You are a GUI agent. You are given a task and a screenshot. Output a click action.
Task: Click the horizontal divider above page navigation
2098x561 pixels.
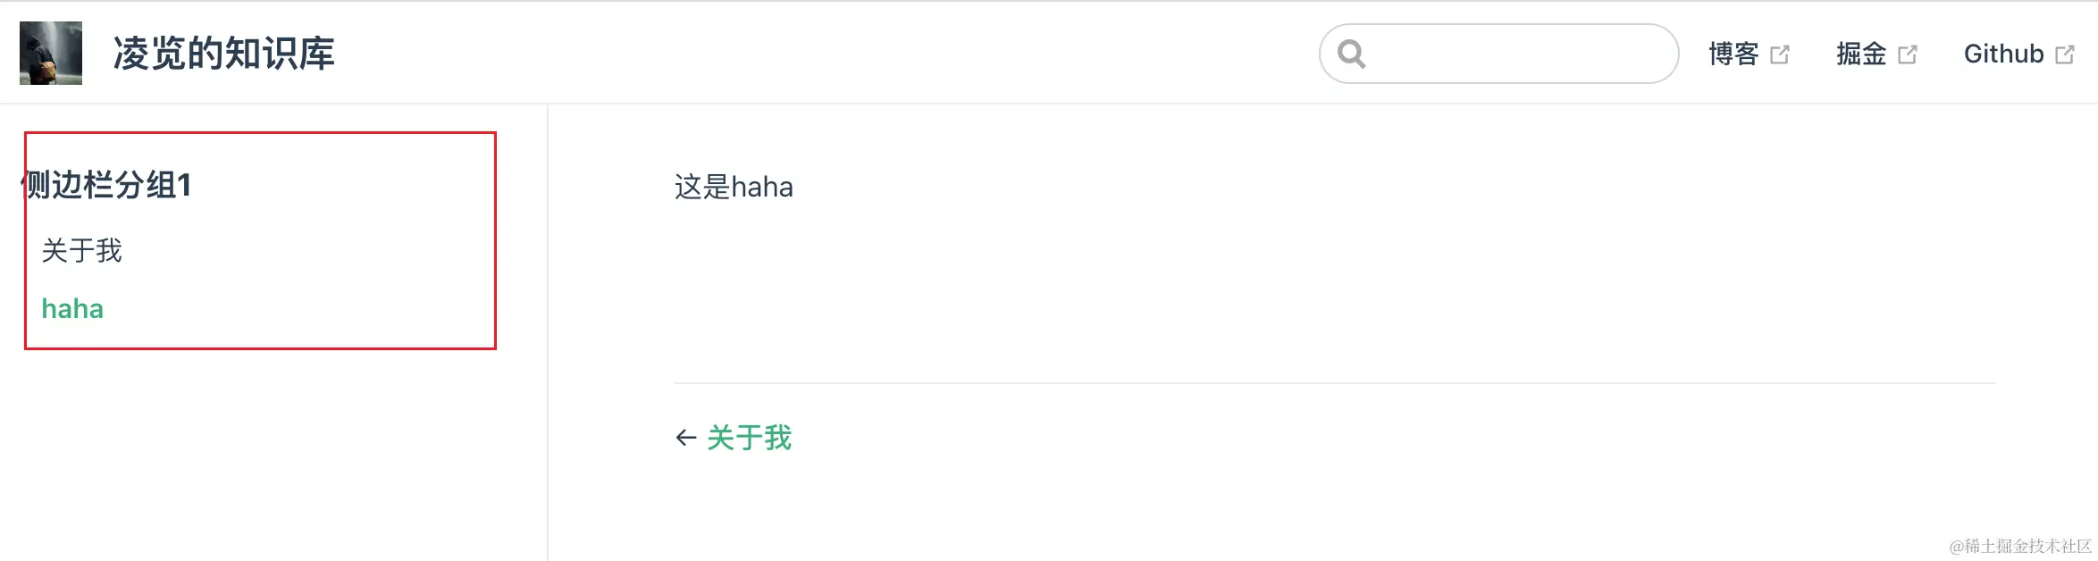(x=1335, y=383)
